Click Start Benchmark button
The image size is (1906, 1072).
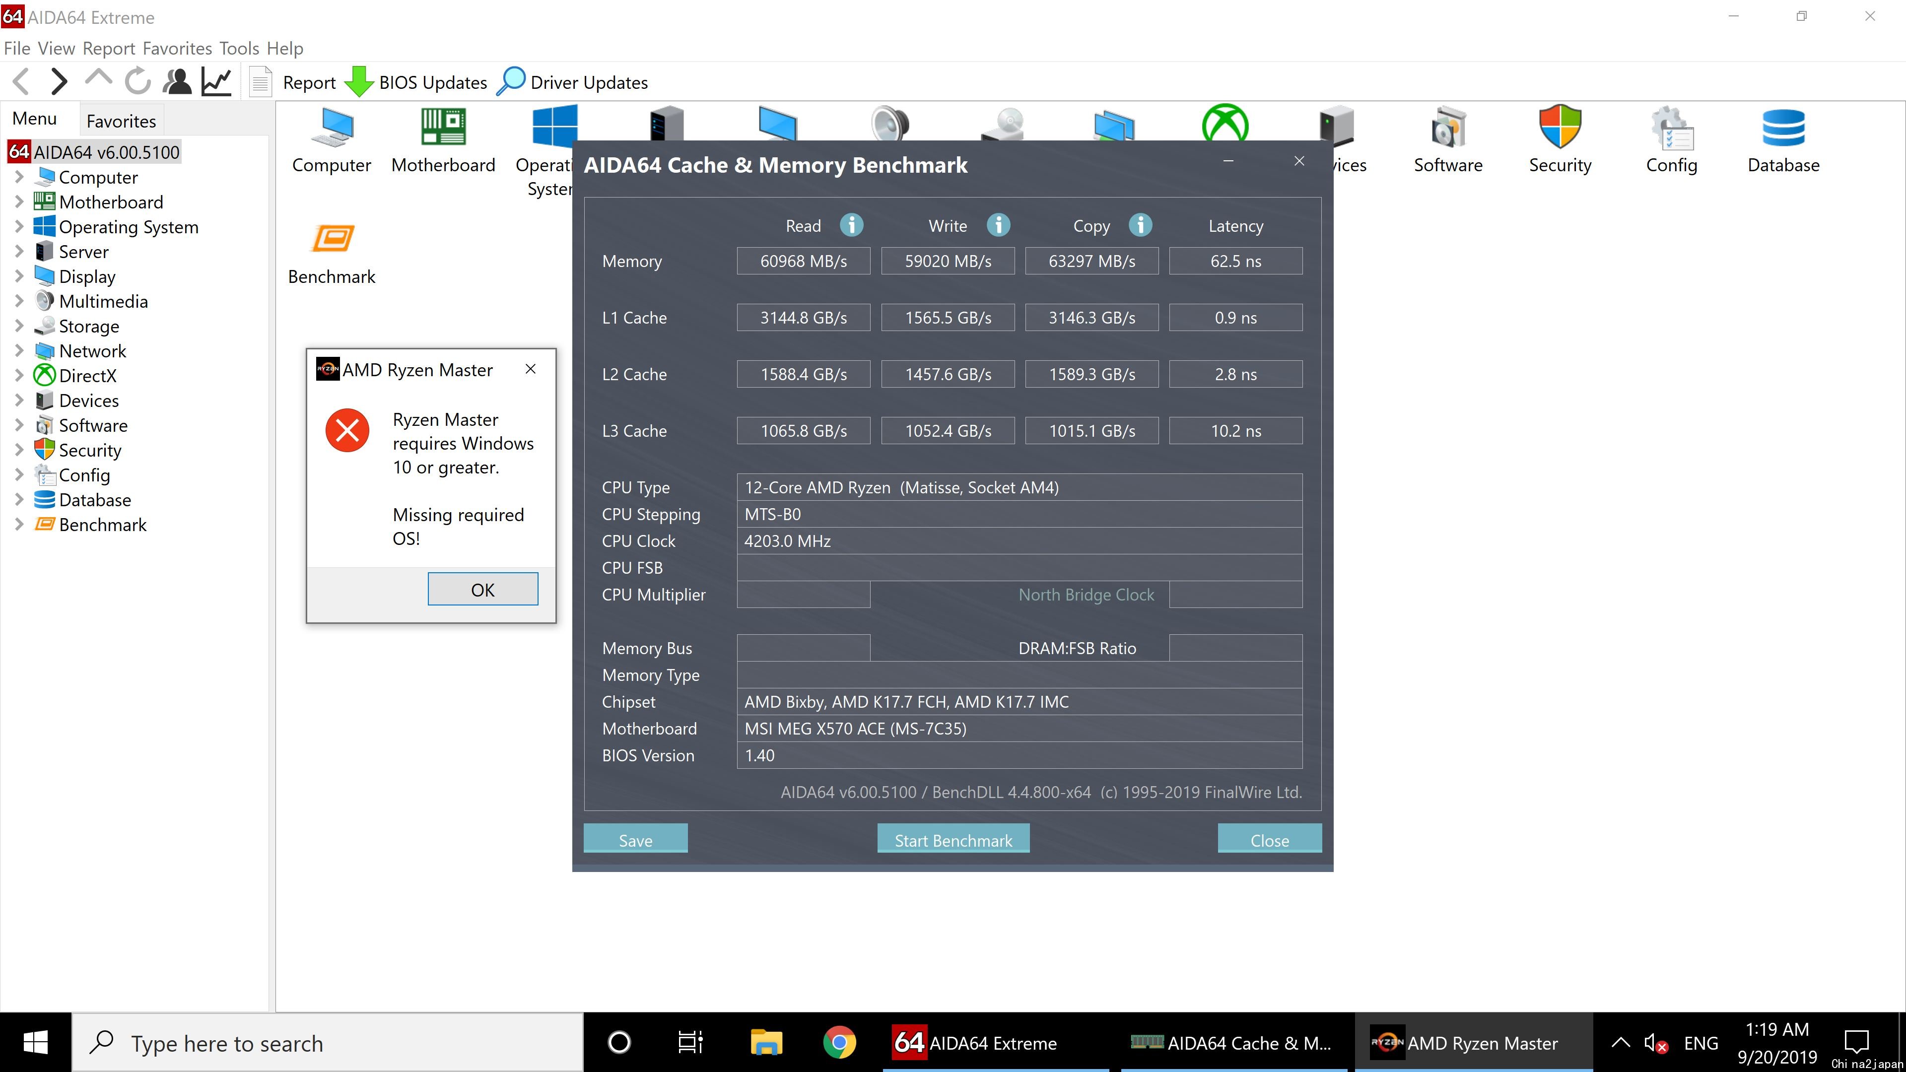[x=953, y=839]
